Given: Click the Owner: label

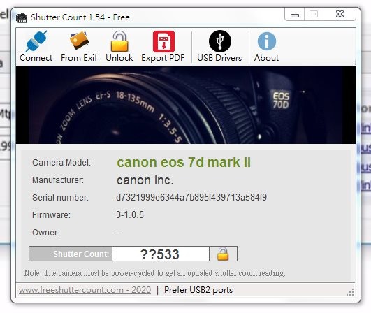Looking at the screenshot, I should [x=45, y=233].
